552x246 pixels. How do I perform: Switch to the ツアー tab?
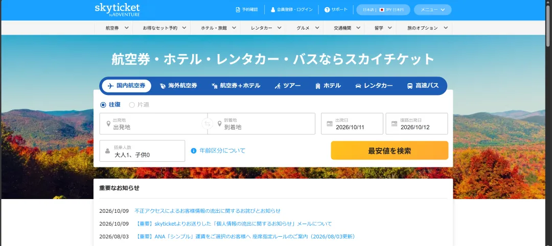[288, 86]
